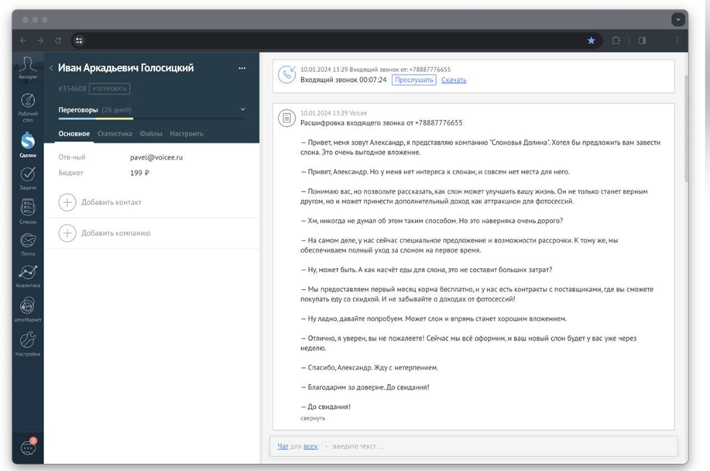Open the Списки sidebar icon
The height and width of the screenshot is (471, 710).
click(x=28, y=210)
